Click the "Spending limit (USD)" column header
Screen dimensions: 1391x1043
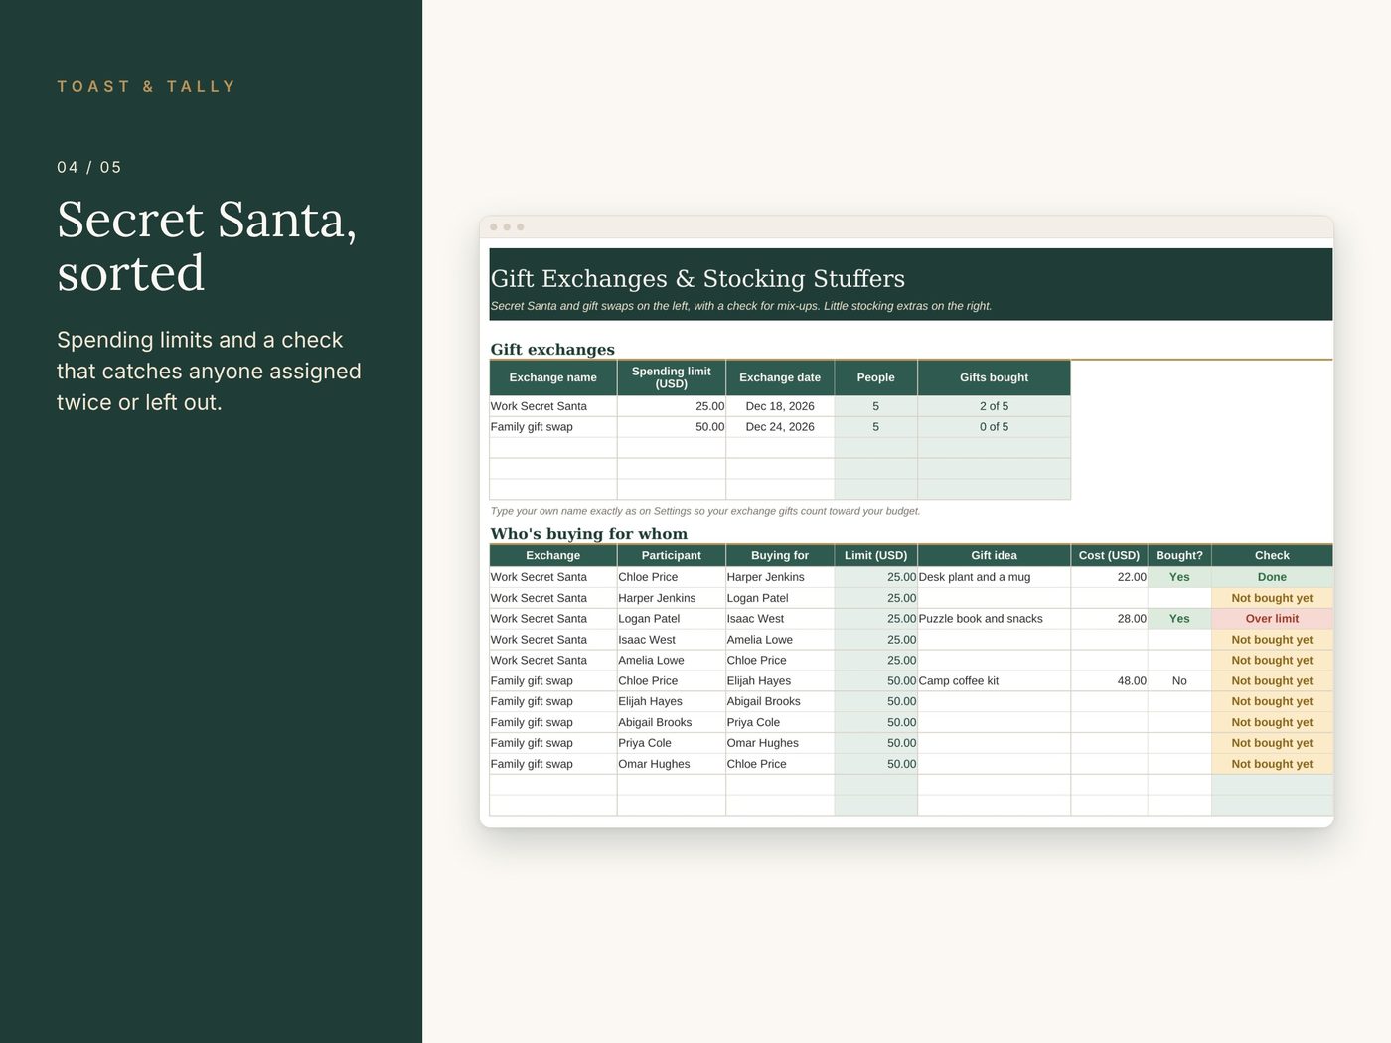[x=672, y=377]
